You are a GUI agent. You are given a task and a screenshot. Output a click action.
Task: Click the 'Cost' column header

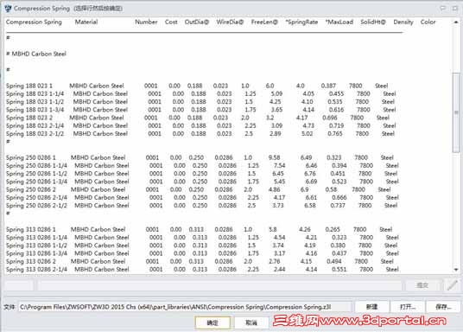[x=171, y=22]
